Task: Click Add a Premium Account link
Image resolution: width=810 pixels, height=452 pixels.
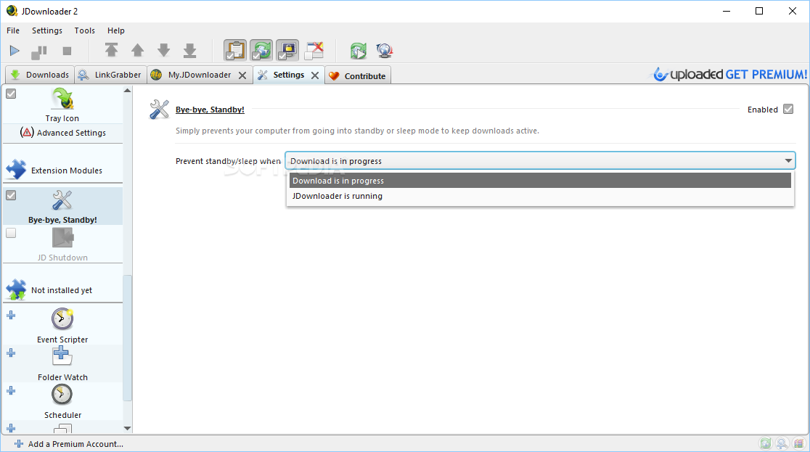Action: tap(69, 444)
